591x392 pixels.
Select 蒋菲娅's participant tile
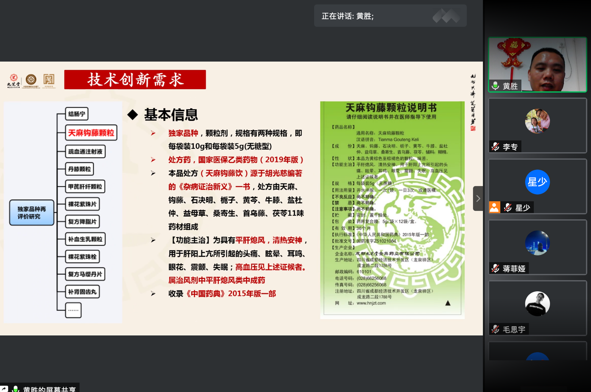[x=537, y=246]
